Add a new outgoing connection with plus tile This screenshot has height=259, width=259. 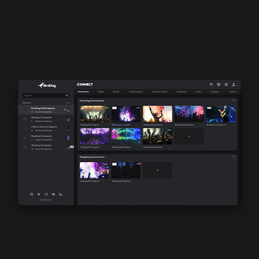[157, 170]
